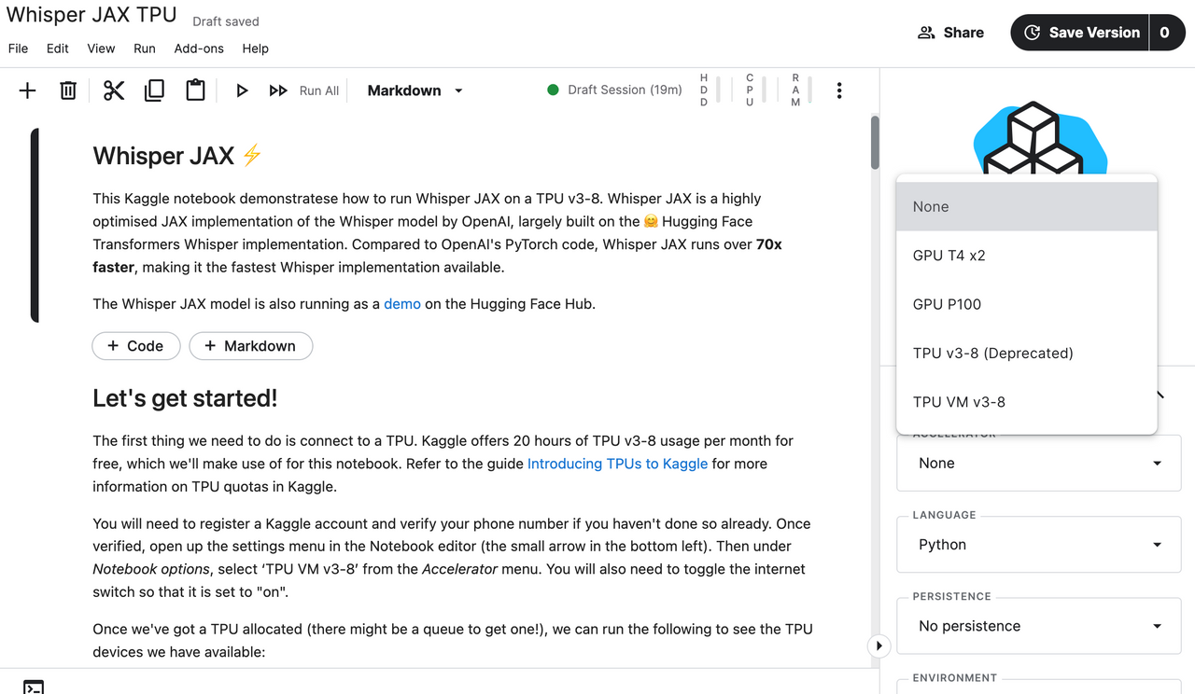Cut the cell with scissors icon
Image resolution: width=1195 pixels, height=694 pixels.
[114, 90]
